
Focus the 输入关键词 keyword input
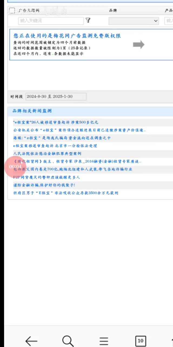pyautogui.click(x=51, y=21)
